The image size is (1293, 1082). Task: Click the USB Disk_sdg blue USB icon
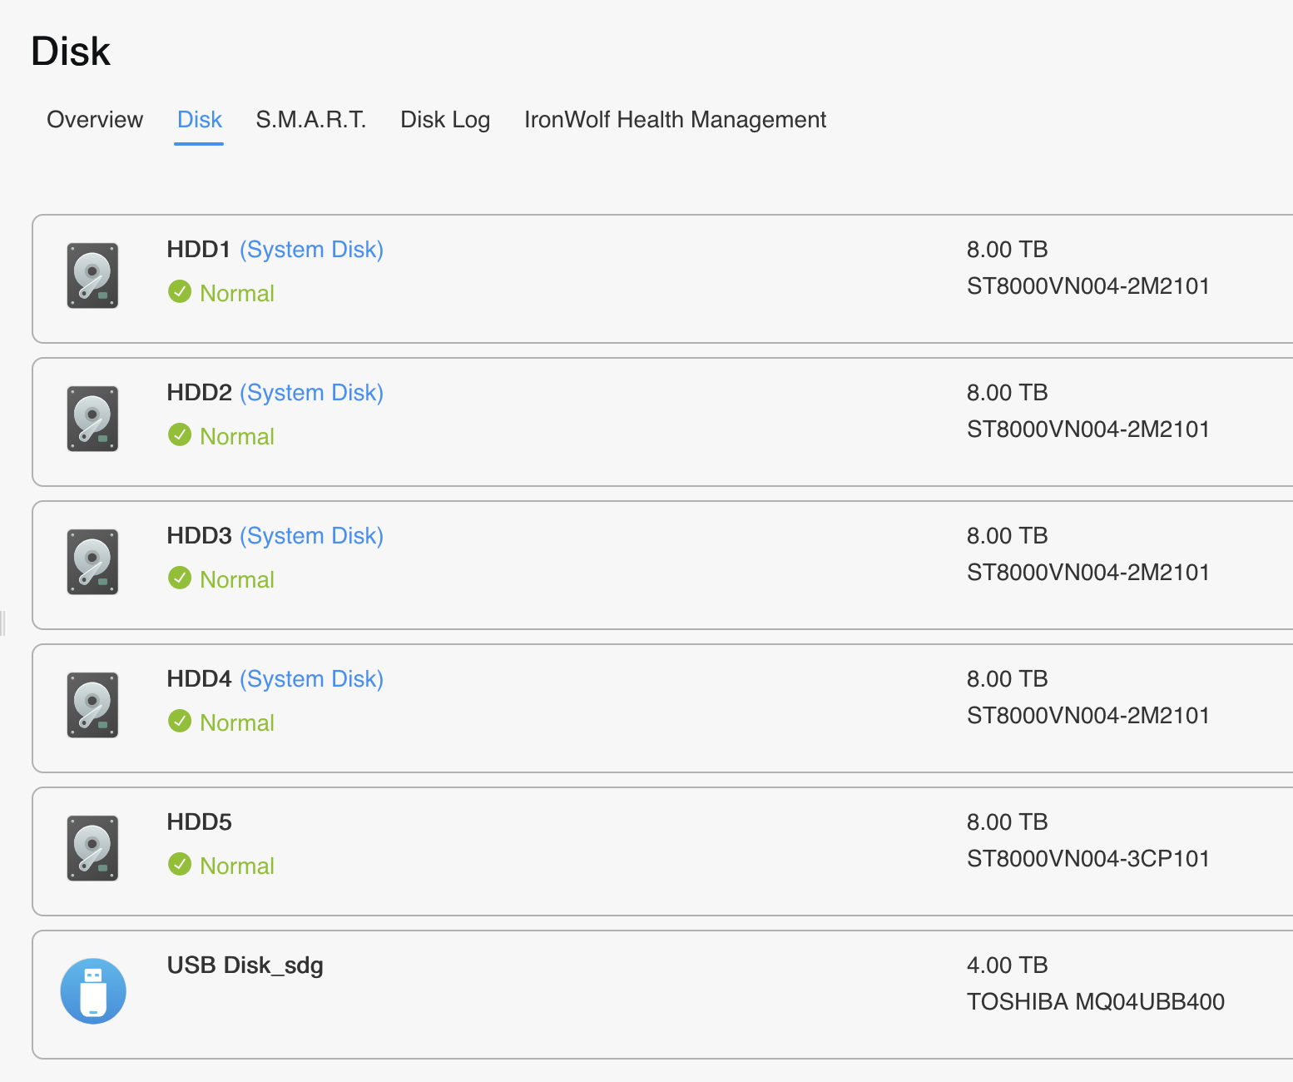click(x=93, y=991)
